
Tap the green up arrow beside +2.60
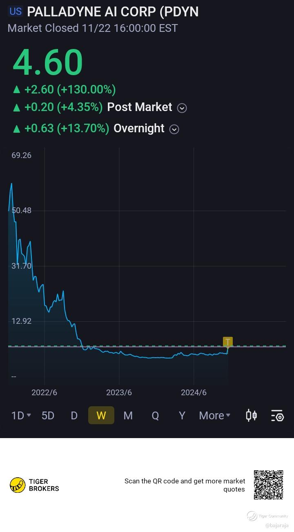(x=16, y=89)
